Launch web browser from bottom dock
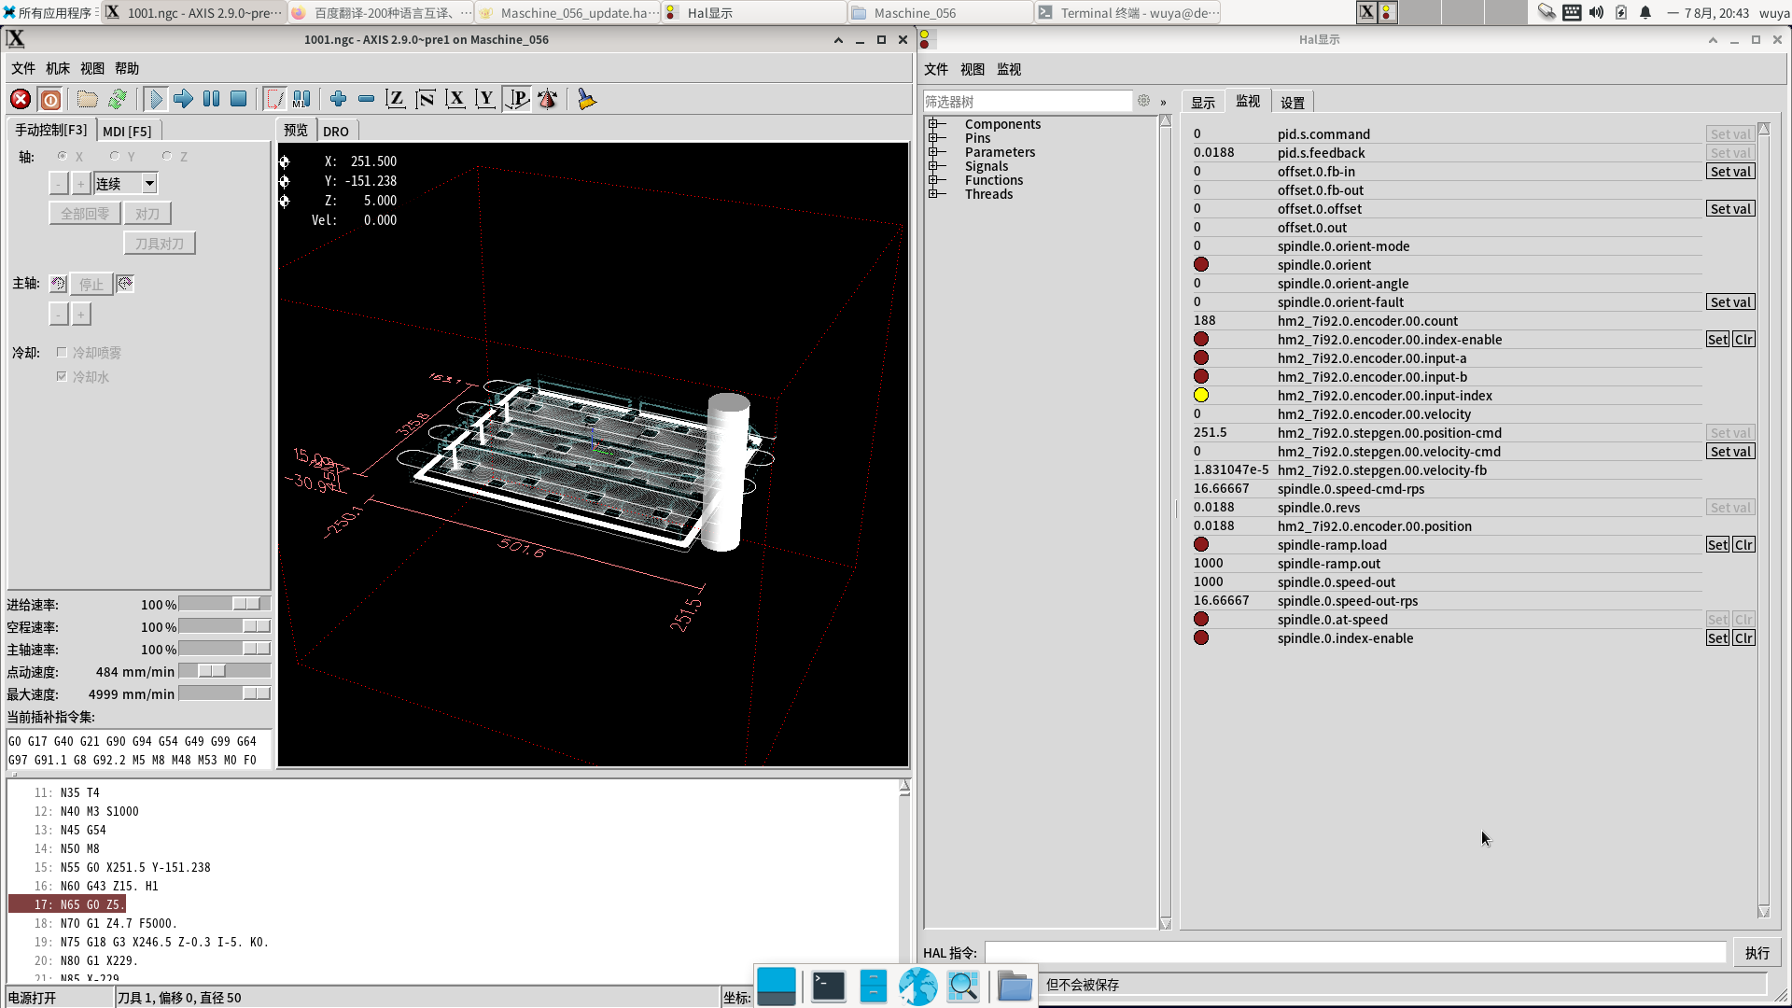 click(918, 987)
